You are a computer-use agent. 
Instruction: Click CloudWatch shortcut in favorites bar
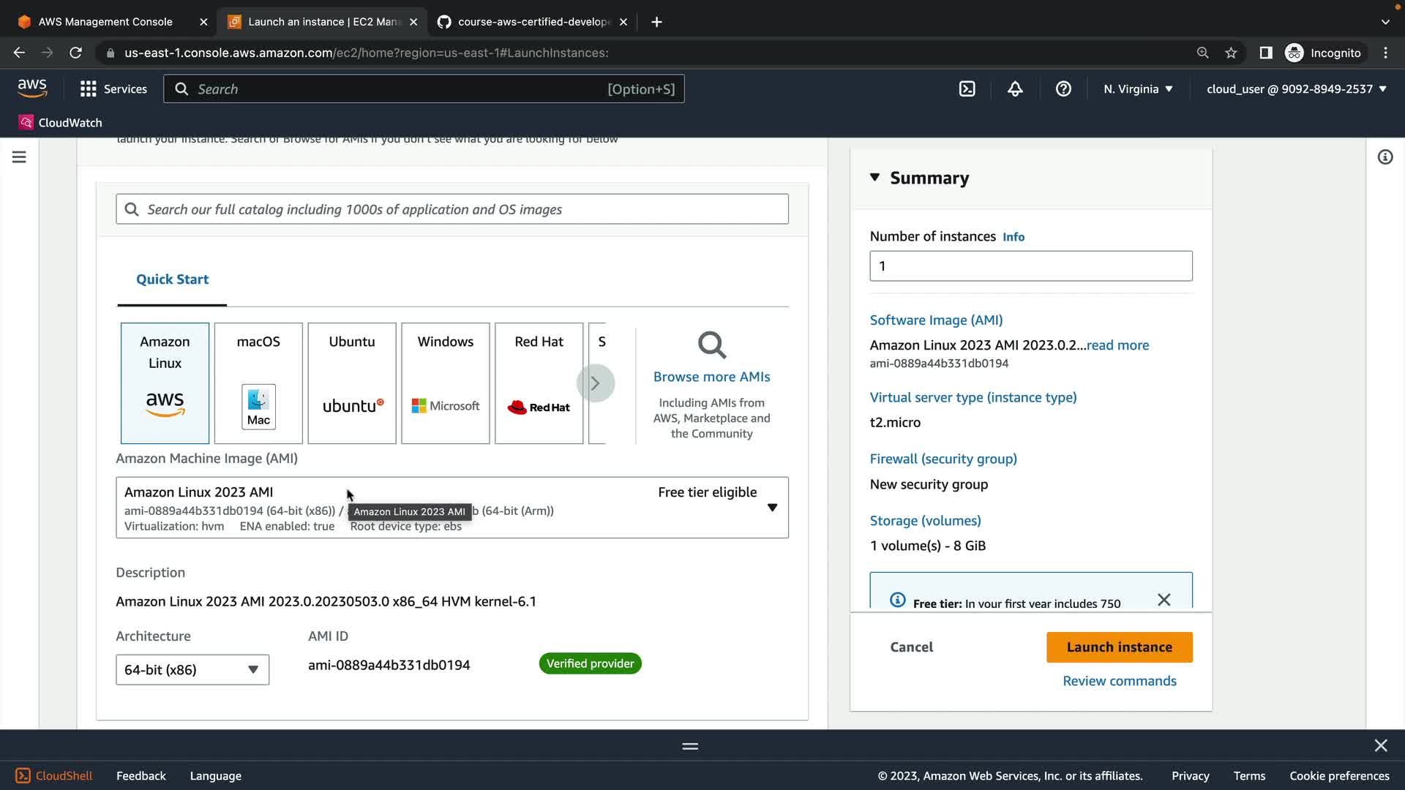(61, 122)
